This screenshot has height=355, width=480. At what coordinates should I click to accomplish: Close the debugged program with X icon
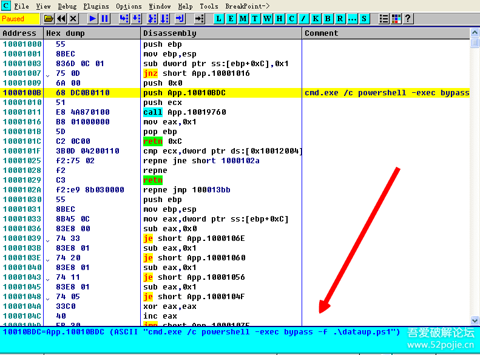pos(73,19)
